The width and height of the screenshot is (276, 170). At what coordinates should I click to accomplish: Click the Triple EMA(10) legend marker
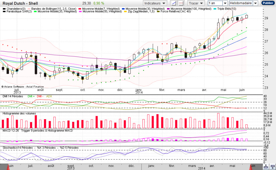[x=215, y=9]
